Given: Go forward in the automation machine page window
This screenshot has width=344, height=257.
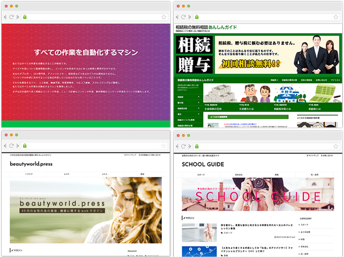Looking at the screenshot, I should [17, 17].
